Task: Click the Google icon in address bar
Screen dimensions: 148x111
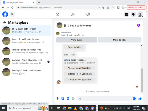Action: coord(99,8)
